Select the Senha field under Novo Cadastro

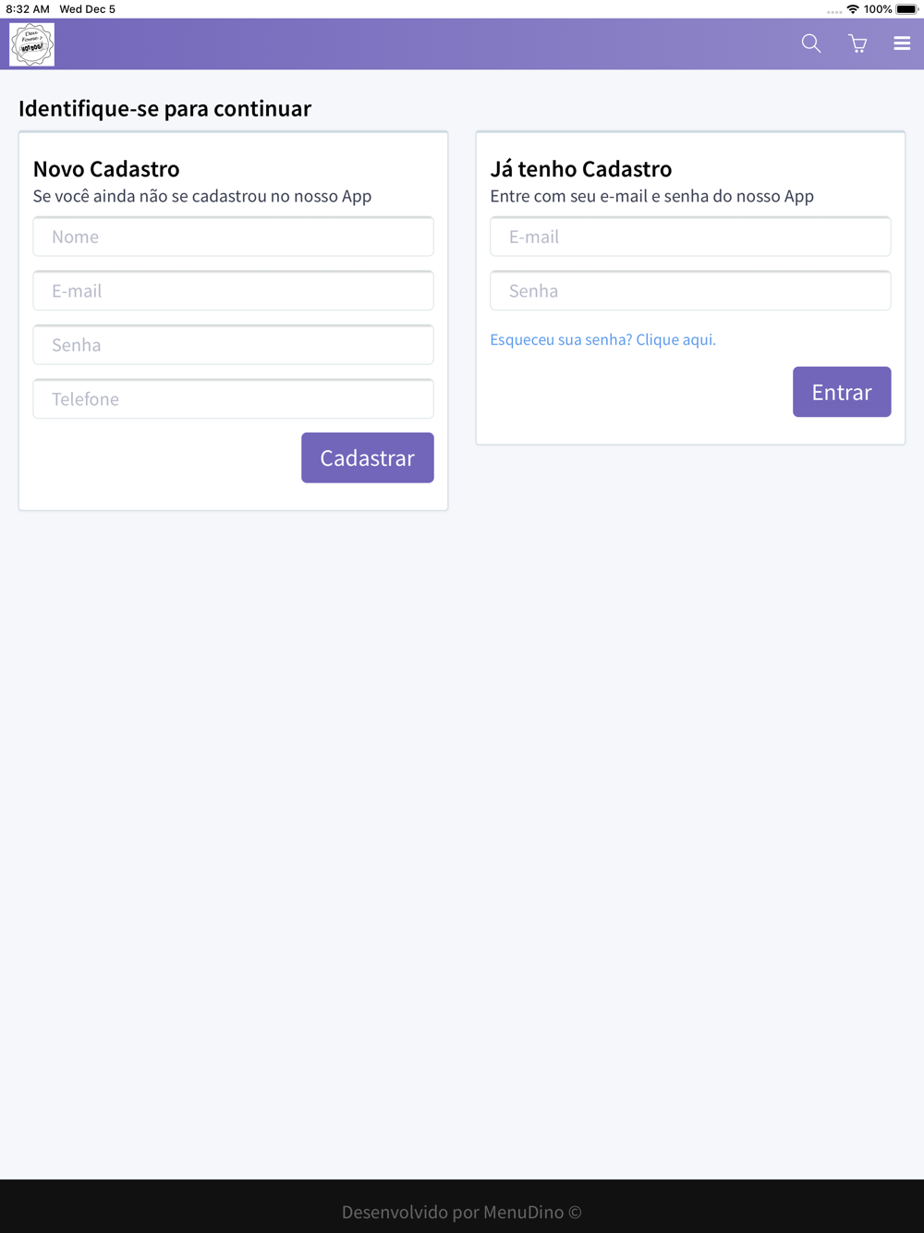tap(234, 345)
